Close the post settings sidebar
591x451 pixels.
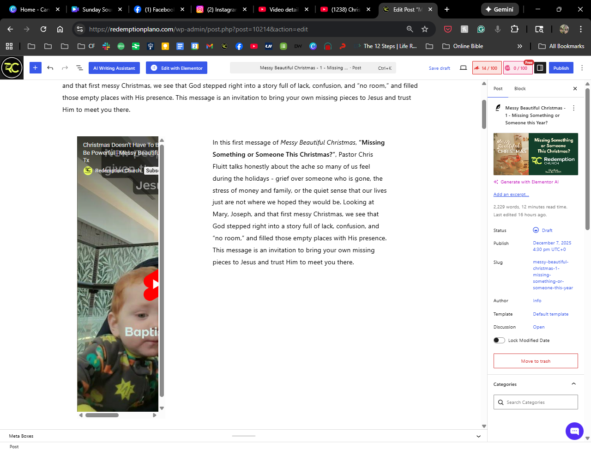click(575, 89)
